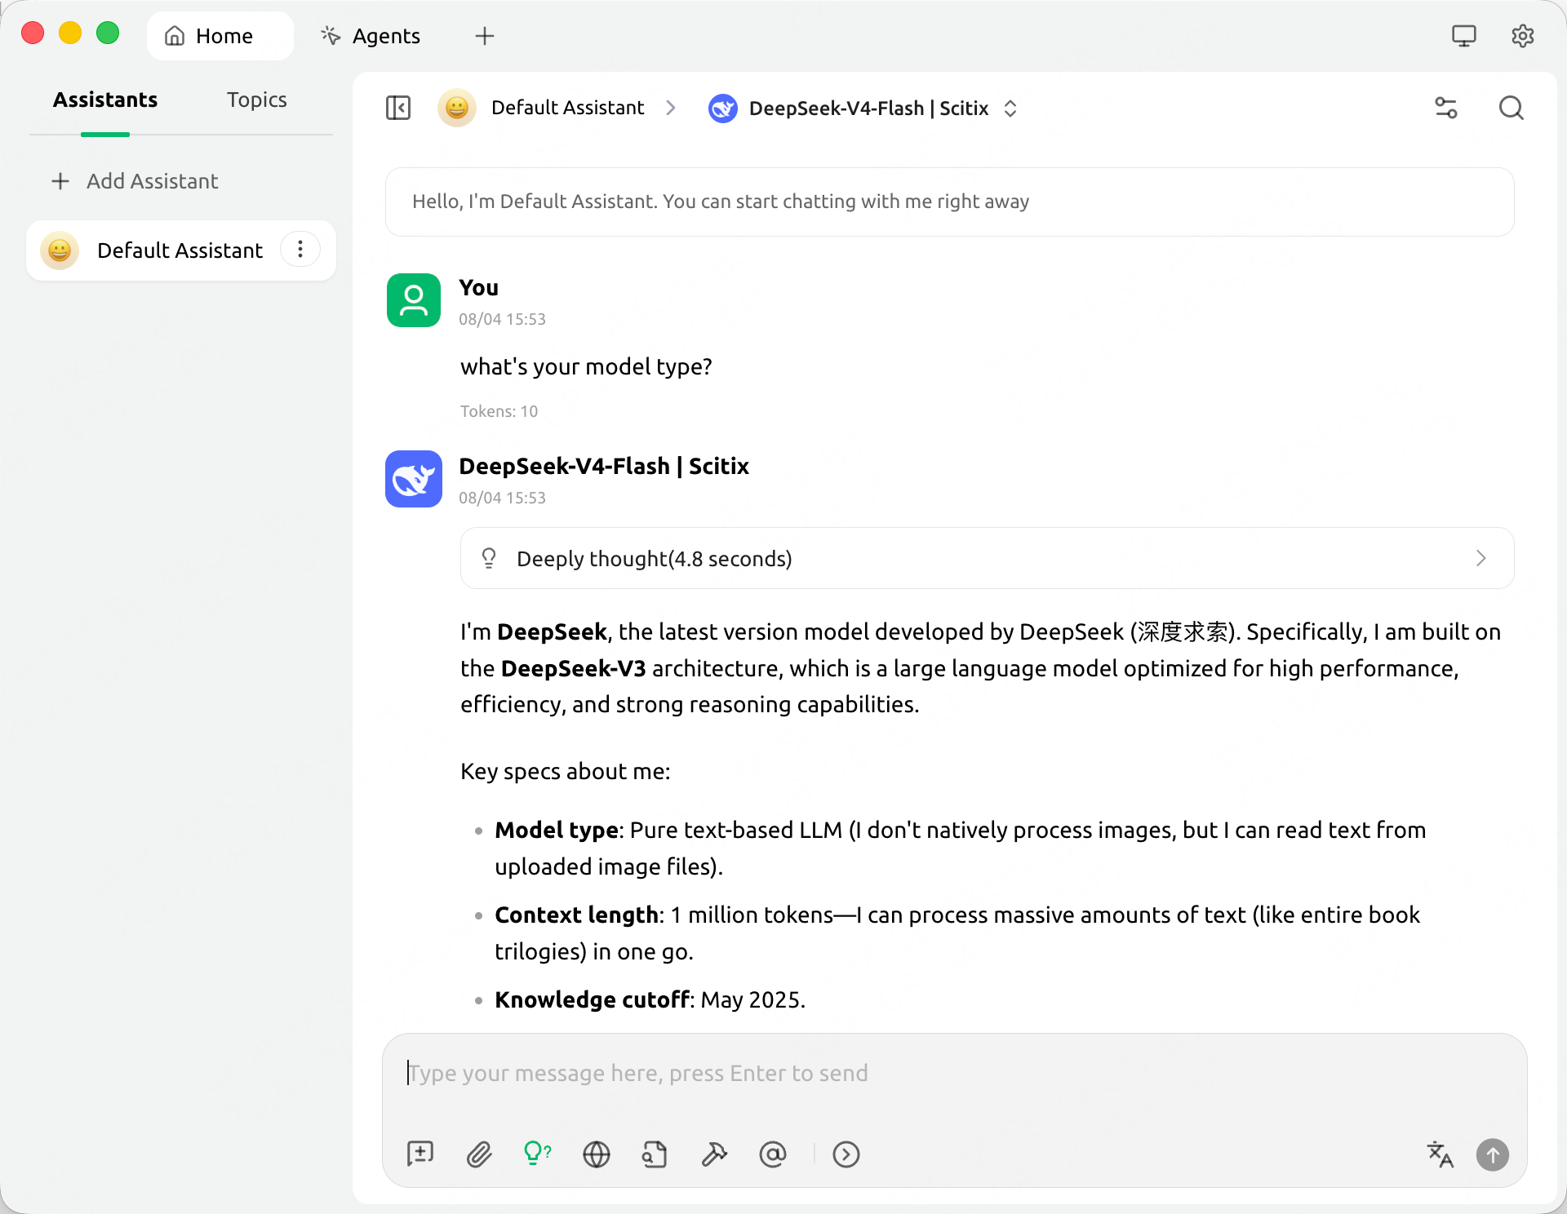1567x1214 pixels.
Task: Click the user message "what's your model type?"
Action: click(586, 367)
